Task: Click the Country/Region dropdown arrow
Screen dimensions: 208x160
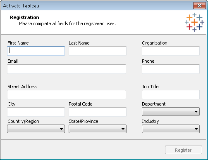Action: tap(61, 129)
